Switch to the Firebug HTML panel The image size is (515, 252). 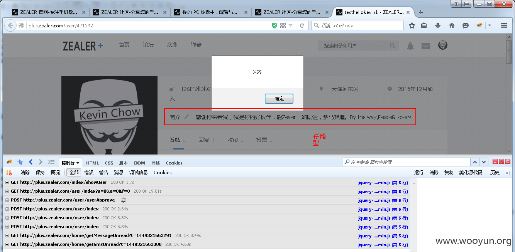tap(93, 163)
